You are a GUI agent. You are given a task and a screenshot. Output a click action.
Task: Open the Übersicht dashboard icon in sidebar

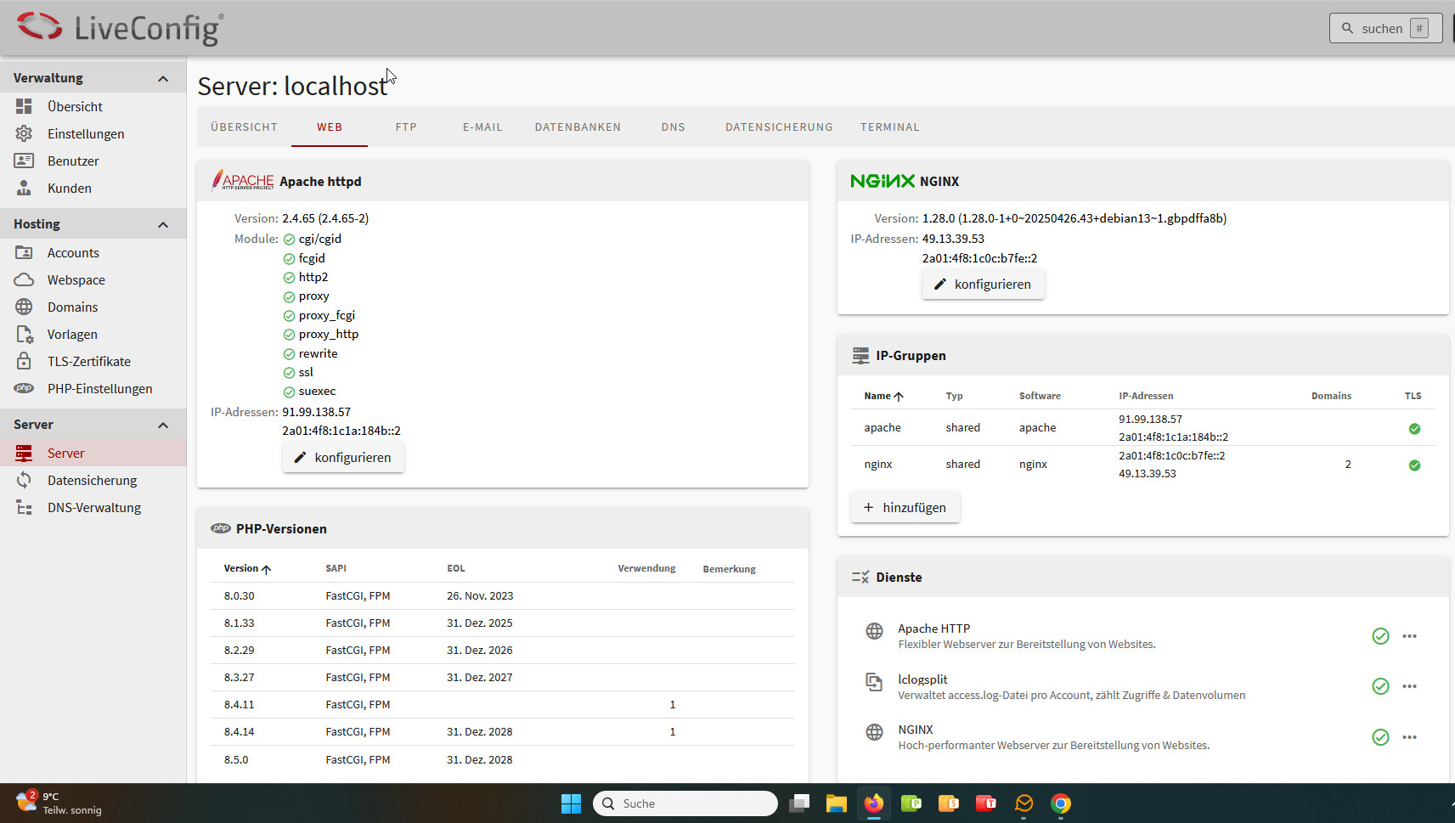pos(24,106)
